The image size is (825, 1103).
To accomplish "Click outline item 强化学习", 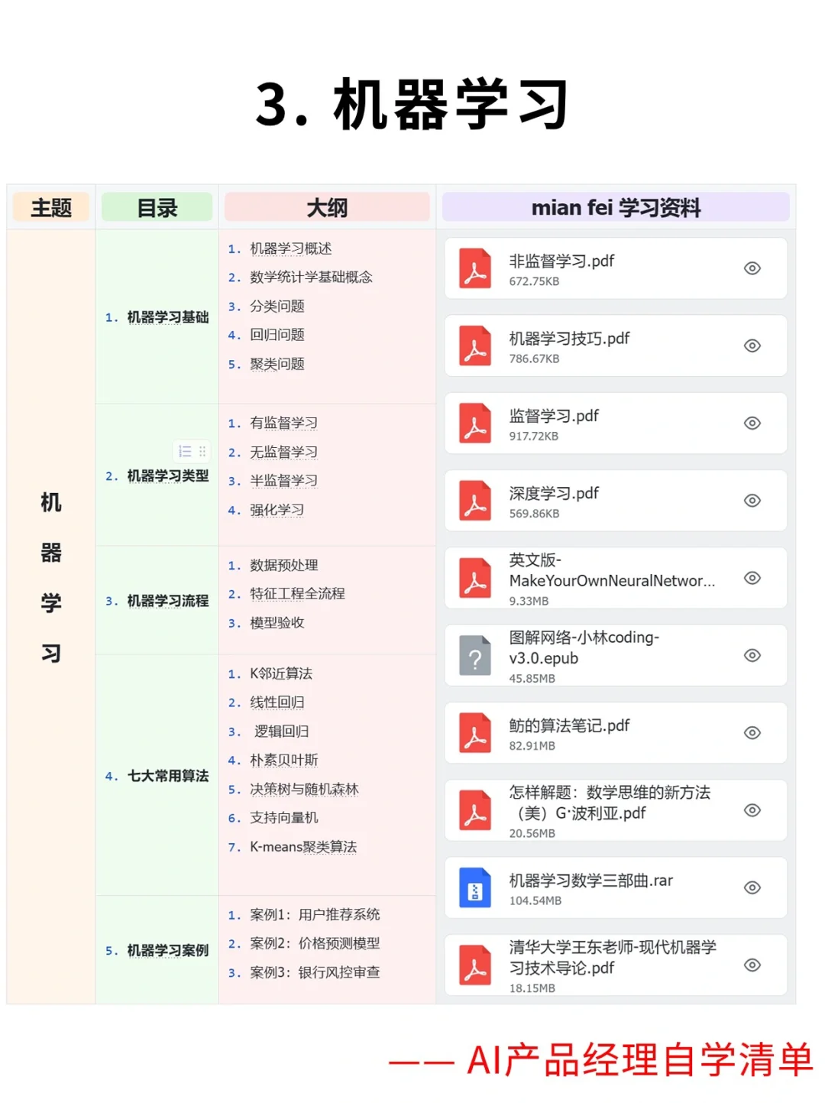I will click(277, 510).
